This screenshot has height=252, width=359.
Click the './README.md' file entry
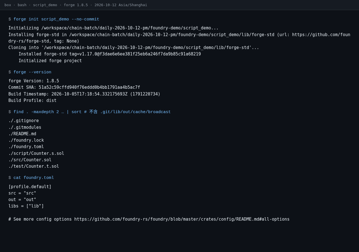(x=22, y=134)
